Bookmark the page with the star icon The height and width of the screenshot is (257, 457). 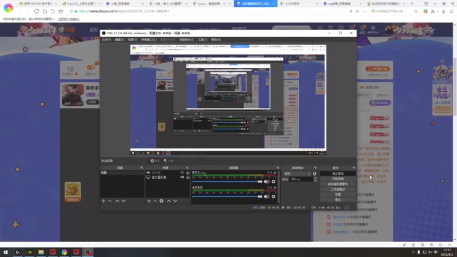[61, 11]
